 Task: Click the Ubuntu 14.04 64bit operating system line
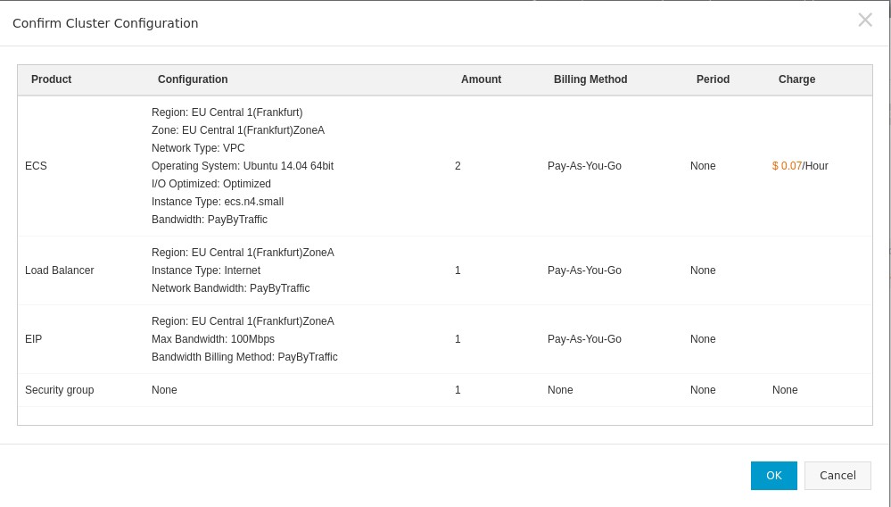coord(242,166)
